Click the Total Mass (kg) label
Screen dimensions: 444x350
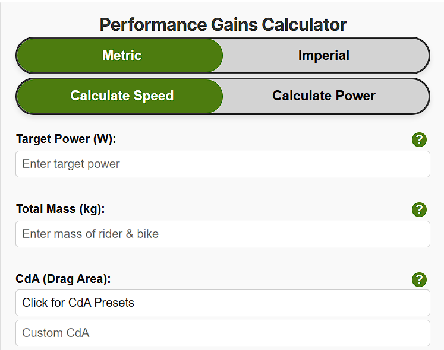pos(60,209)
